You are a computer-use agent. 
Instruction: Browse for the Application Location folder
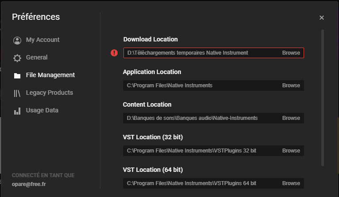291,85
